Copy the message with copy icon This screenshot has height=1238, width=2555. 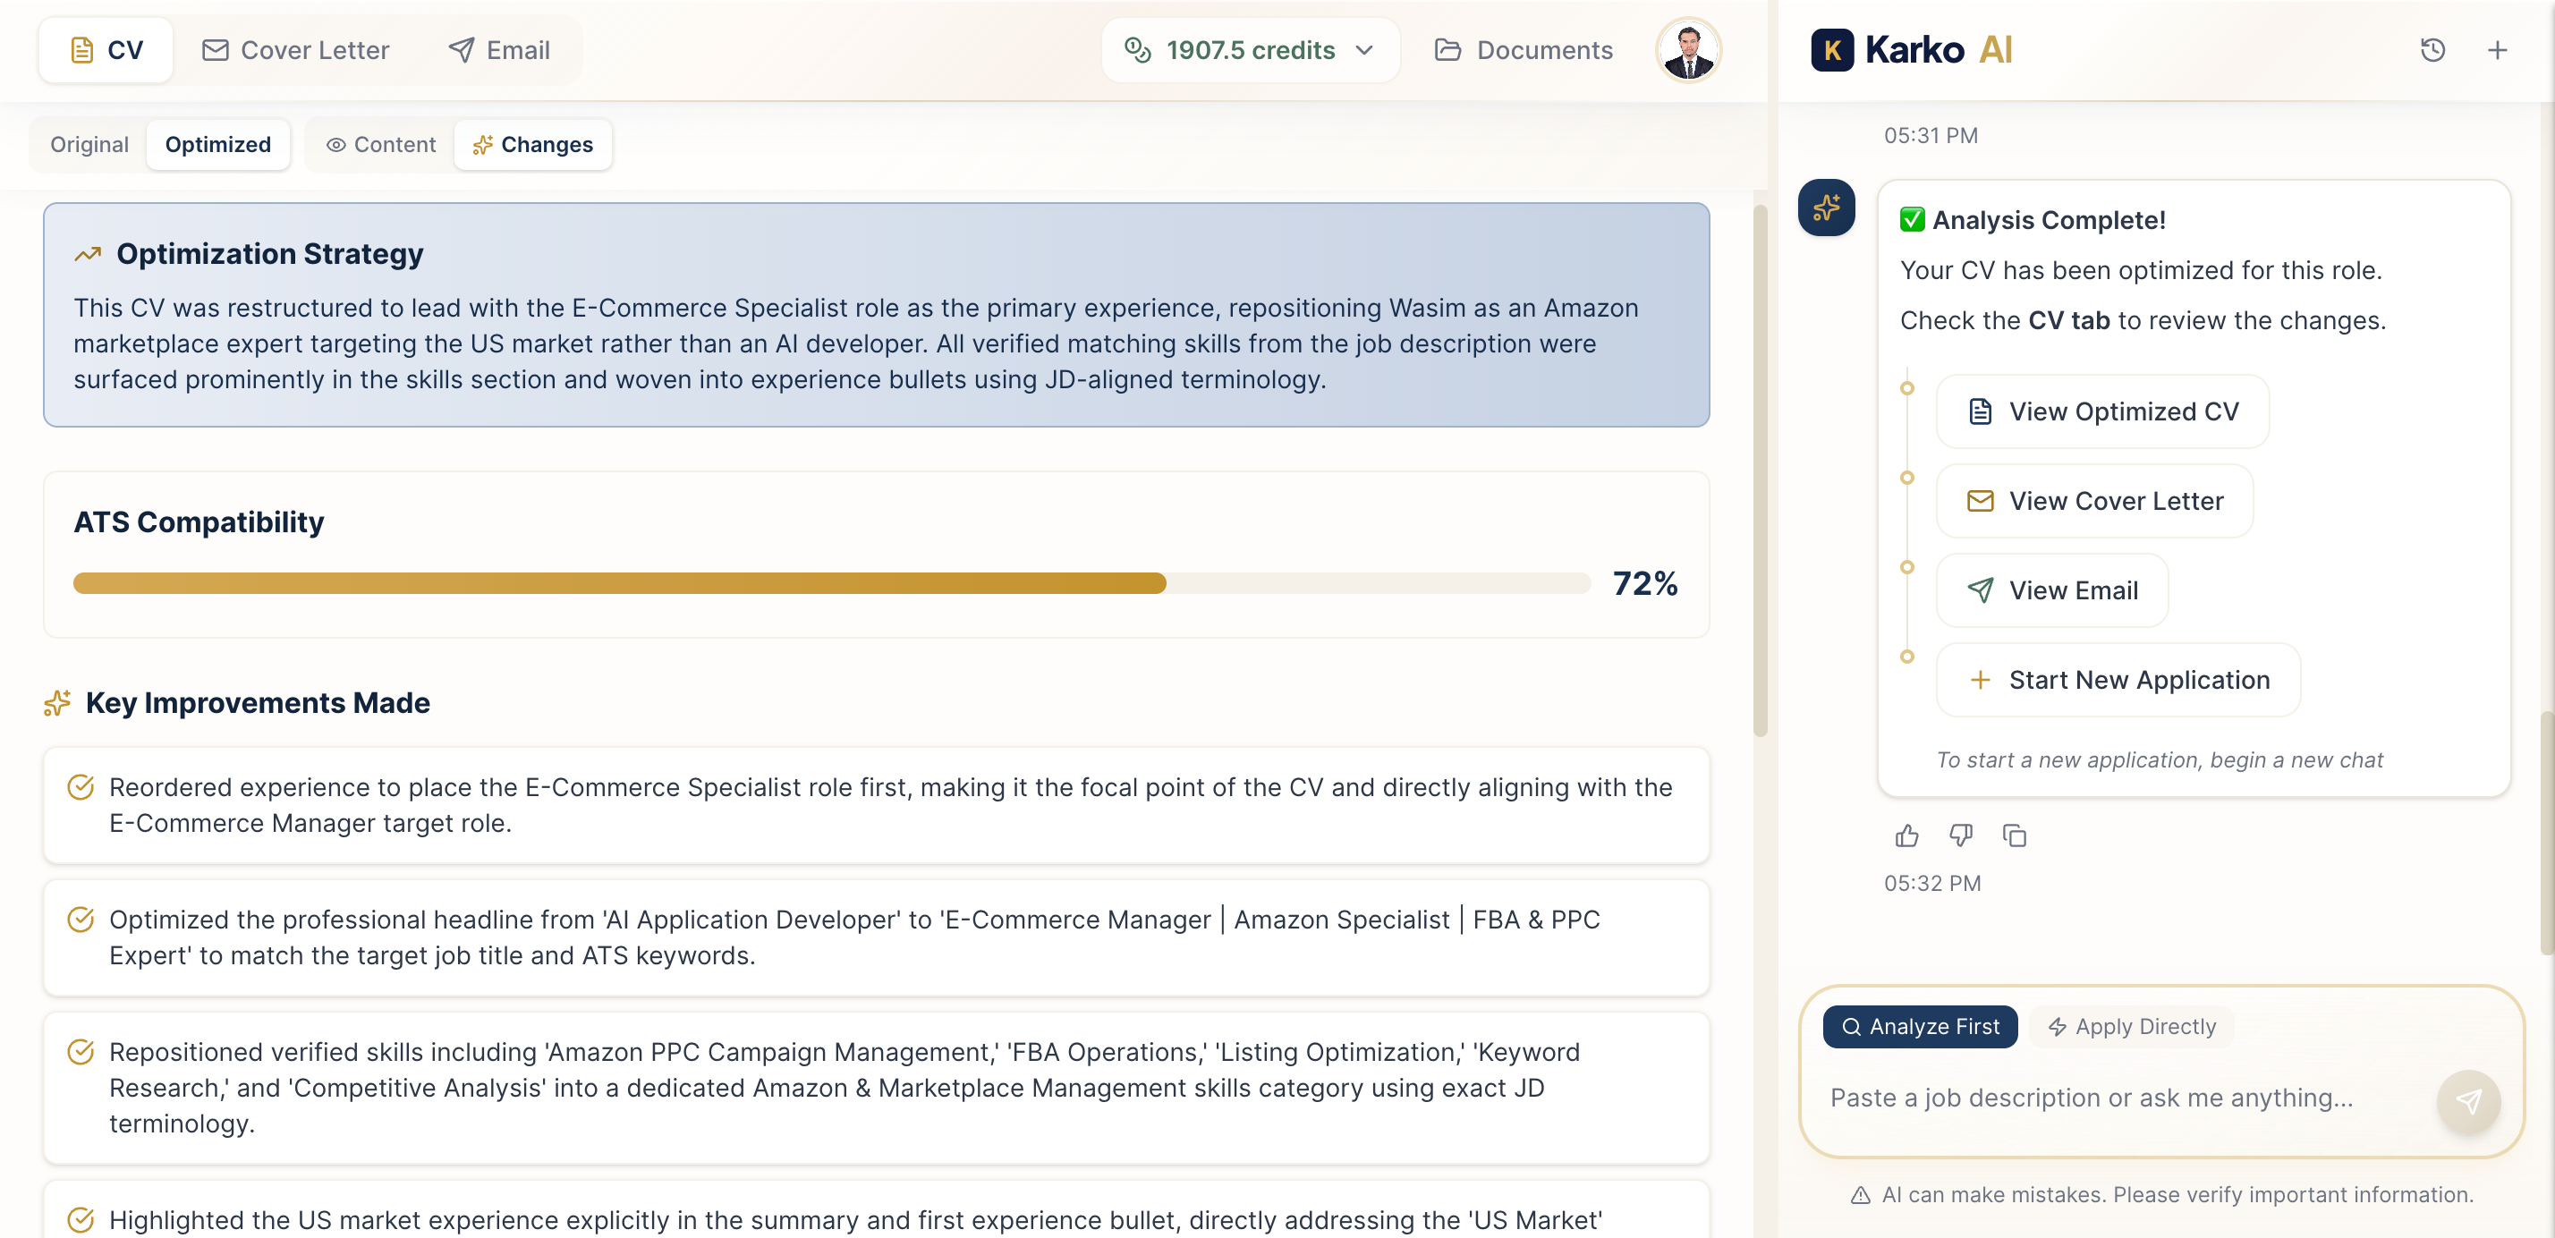point(2014,835)
